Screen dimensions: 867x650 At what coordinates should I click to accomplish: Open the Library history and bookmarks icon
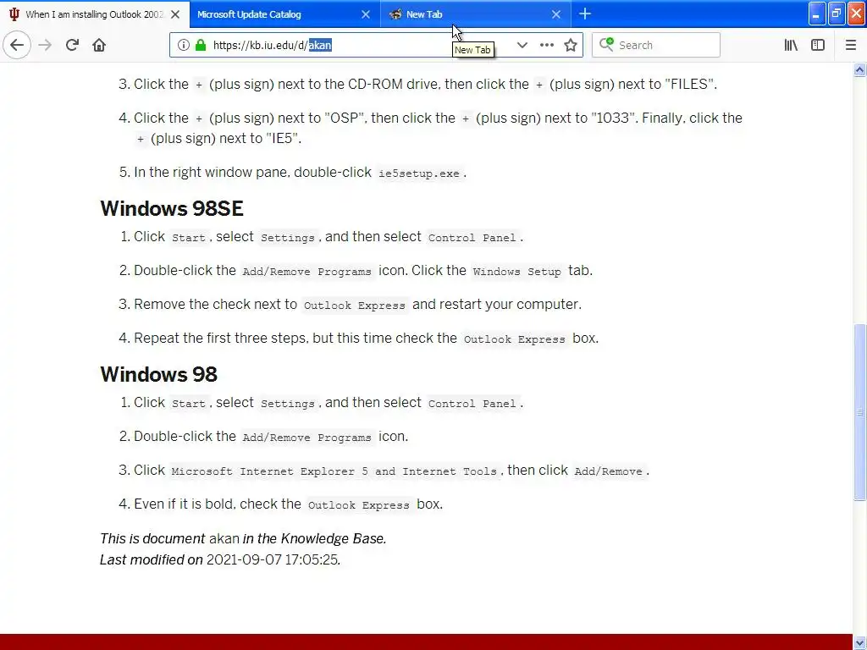791,46
